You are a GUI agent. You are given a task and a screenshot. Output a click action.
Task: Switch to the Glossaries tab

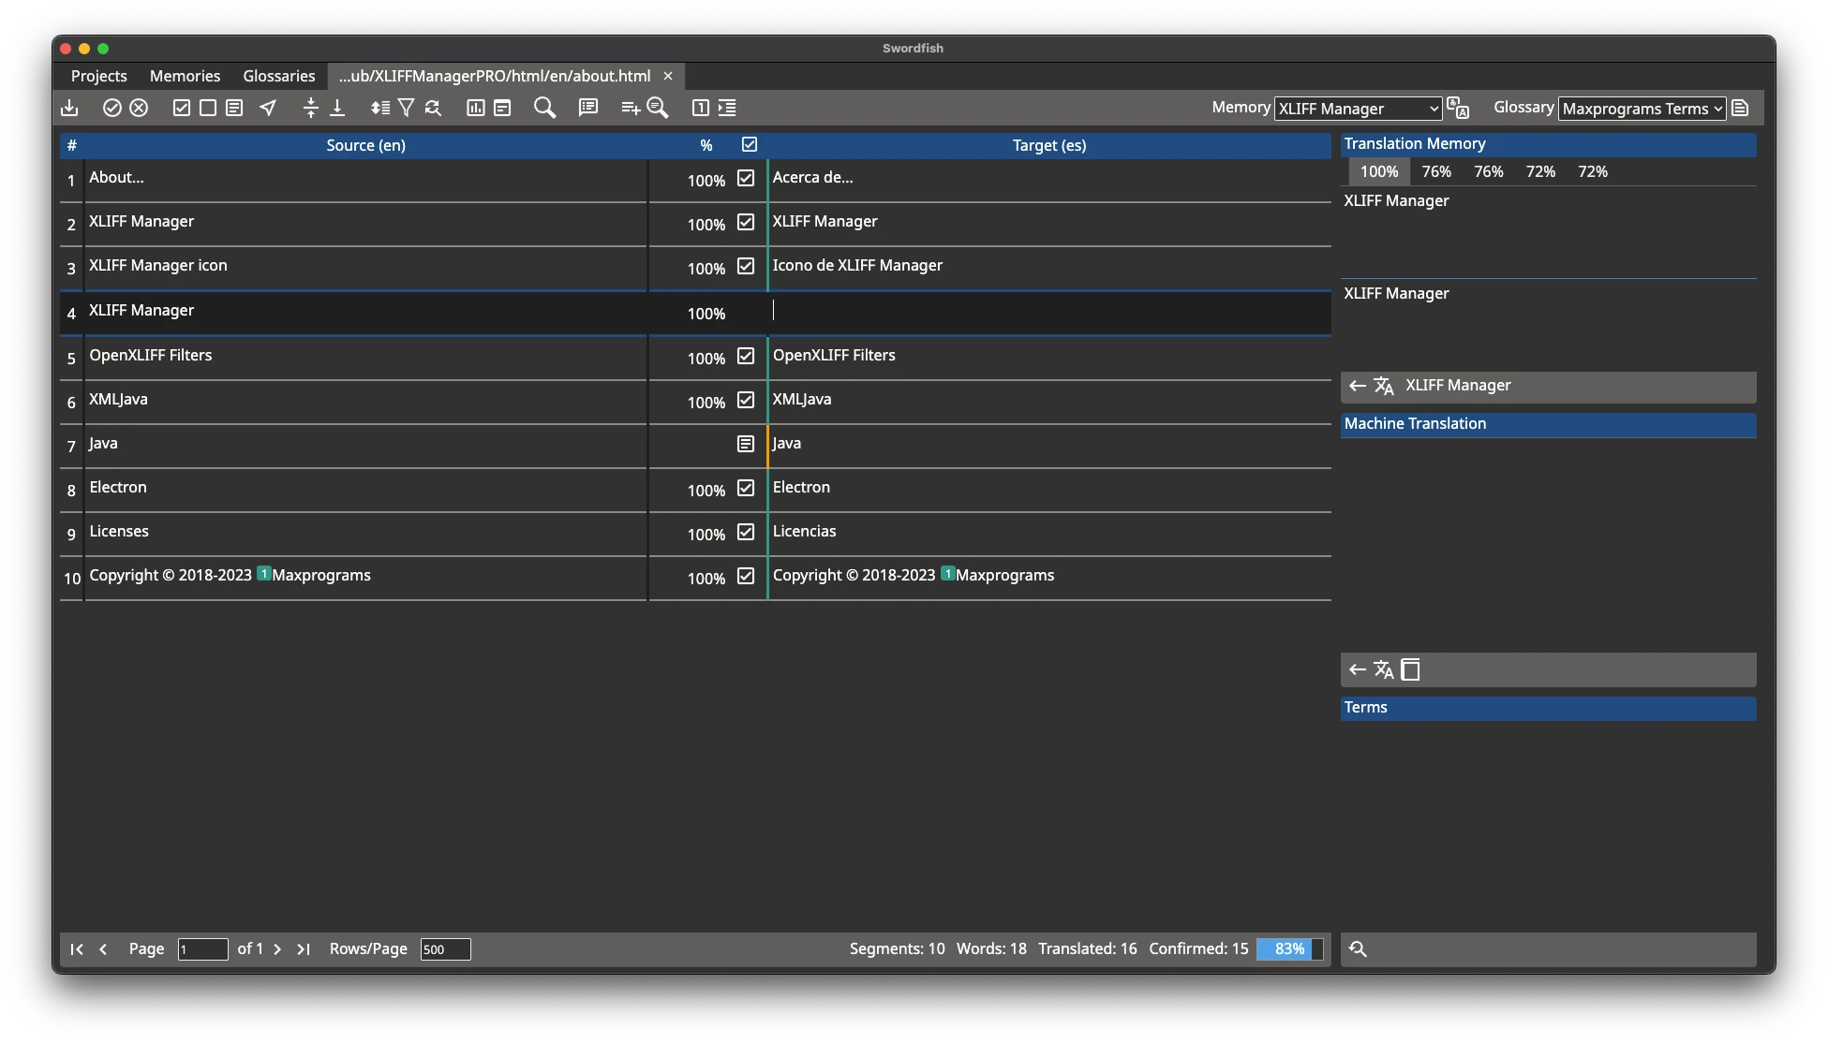[279, 76]
